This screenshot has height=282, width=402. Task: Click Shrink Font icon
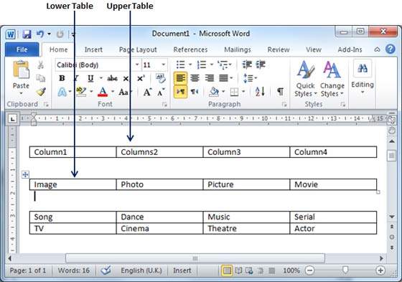161,92
